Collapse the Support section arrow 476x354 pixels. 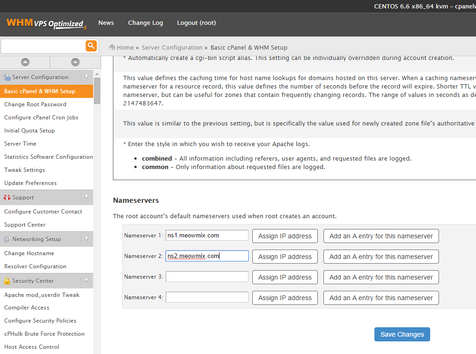coord(87,197)
